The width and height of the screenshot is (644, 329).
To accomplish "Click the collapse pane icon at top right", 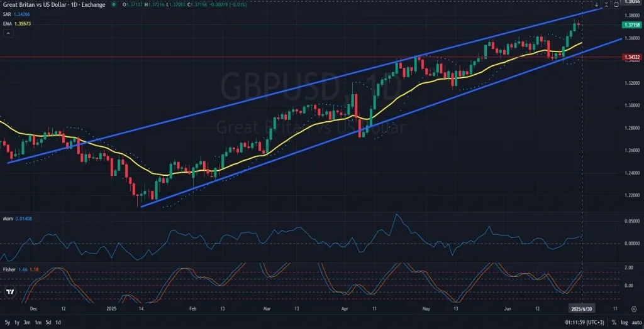I will (x=606, y=4).
